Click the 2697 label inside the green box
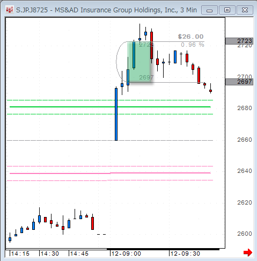The image size is (257, 261). click(x=146, y=77)
